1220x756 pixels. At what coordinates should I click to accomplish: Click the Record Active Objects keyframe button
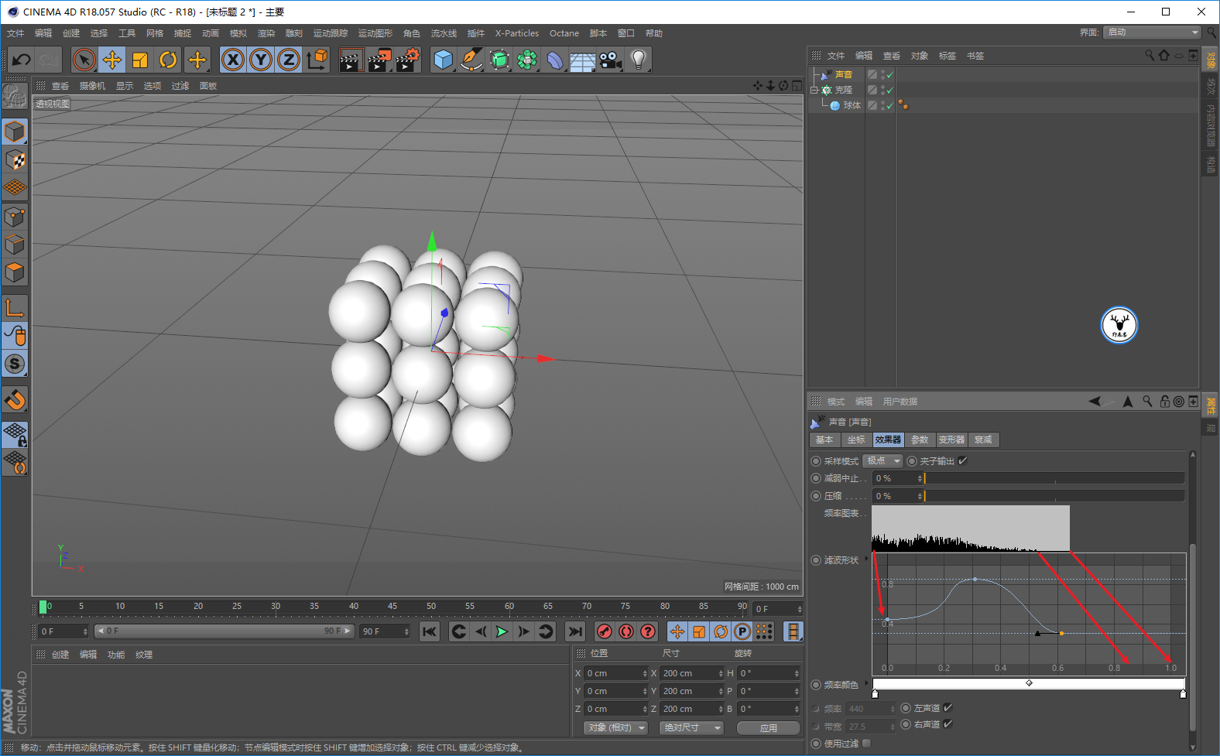coord(605,631)
